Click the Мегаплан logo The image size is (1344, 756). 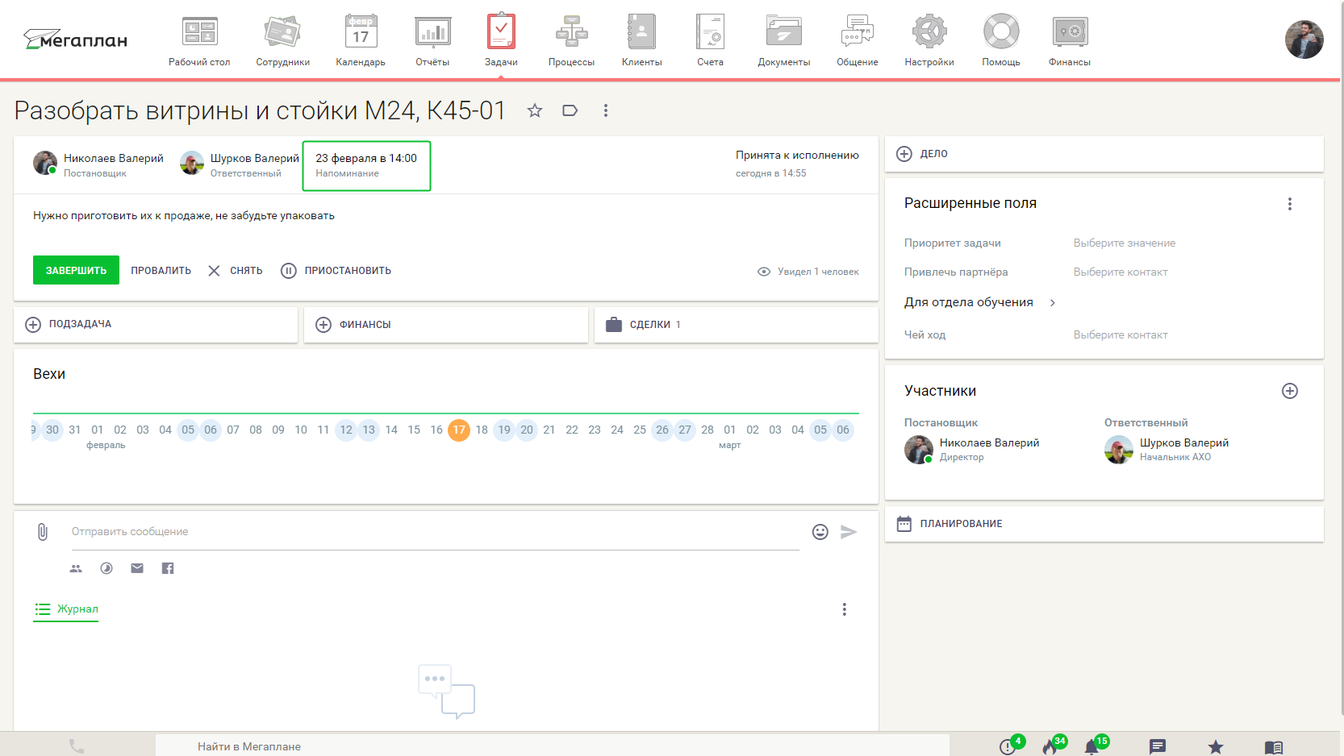click(x=75, y=39)
